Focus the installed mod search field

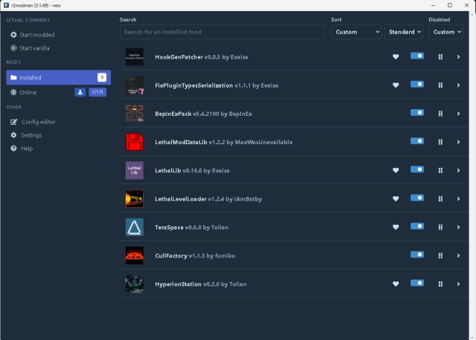click(222, 32)
